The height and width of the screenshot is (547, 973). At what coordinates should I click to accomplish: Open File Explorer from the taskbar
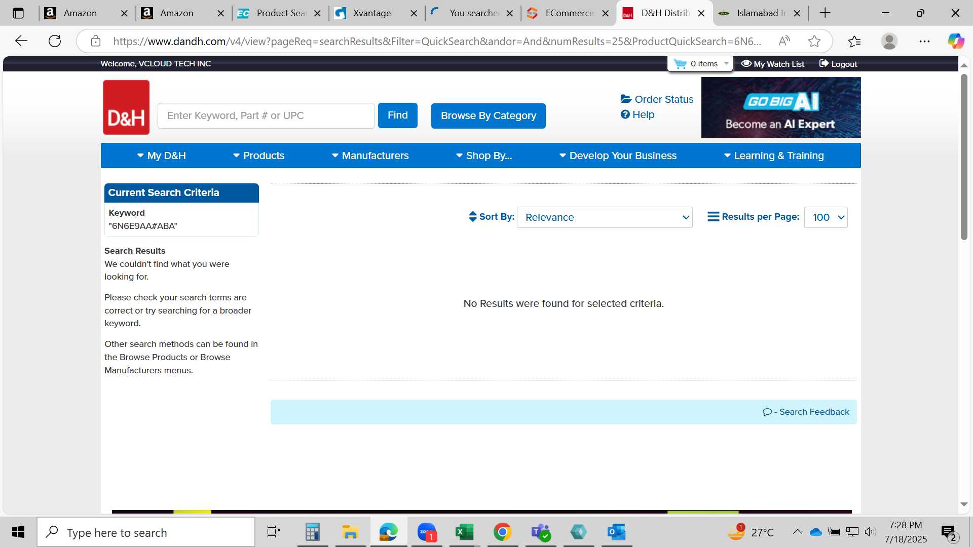tap(350, 532)
